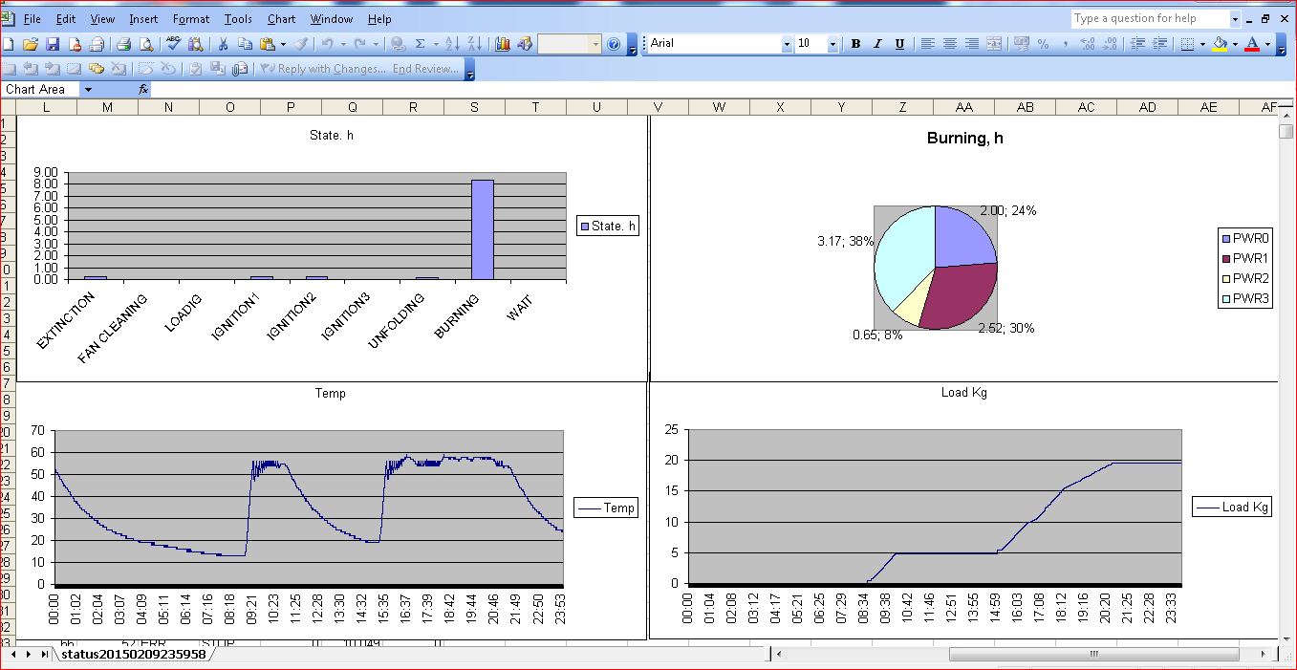Click the Open folder icon
1297x670 pixels.
click(x=31, y=44)
